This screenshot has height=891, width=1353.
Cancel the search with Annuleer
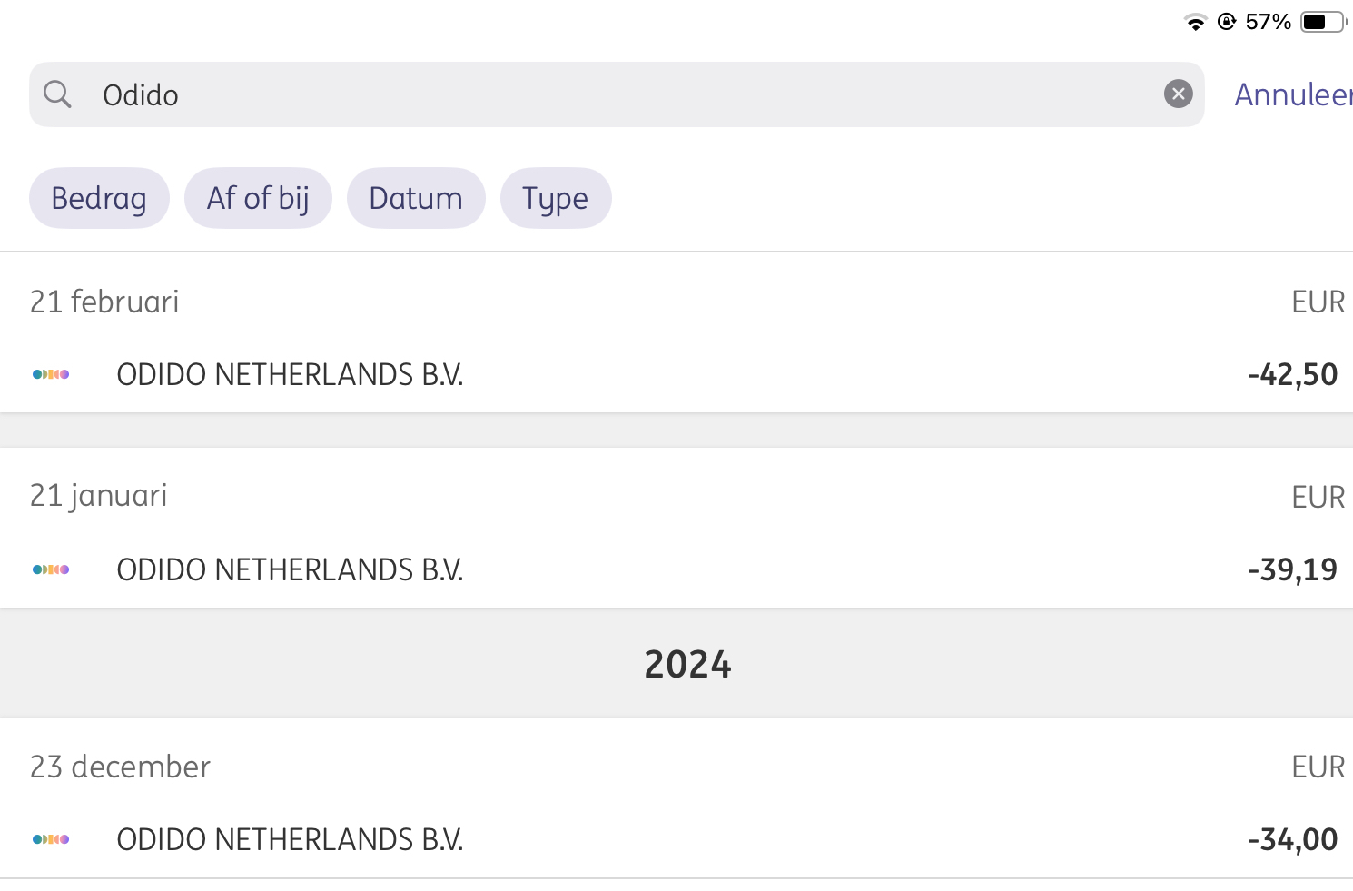click(1293, 94)
